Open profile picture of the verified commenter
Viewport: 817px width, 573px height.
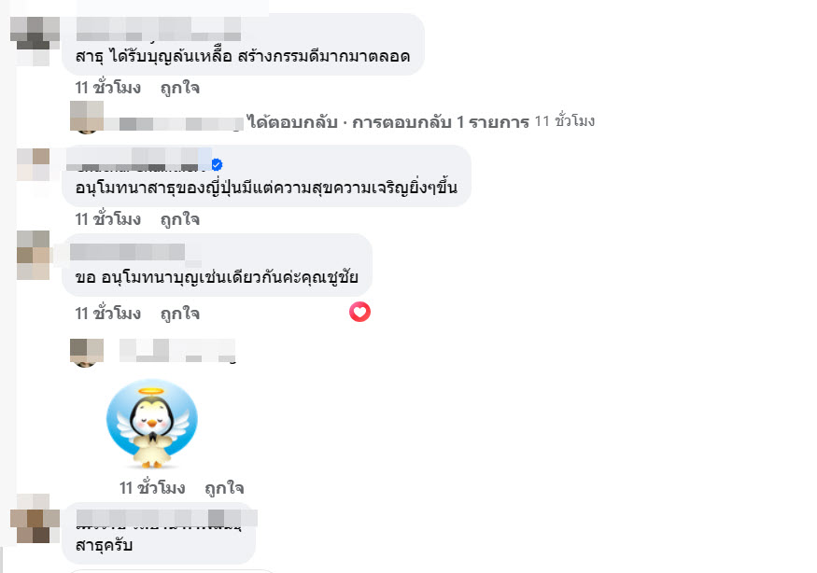33,164
